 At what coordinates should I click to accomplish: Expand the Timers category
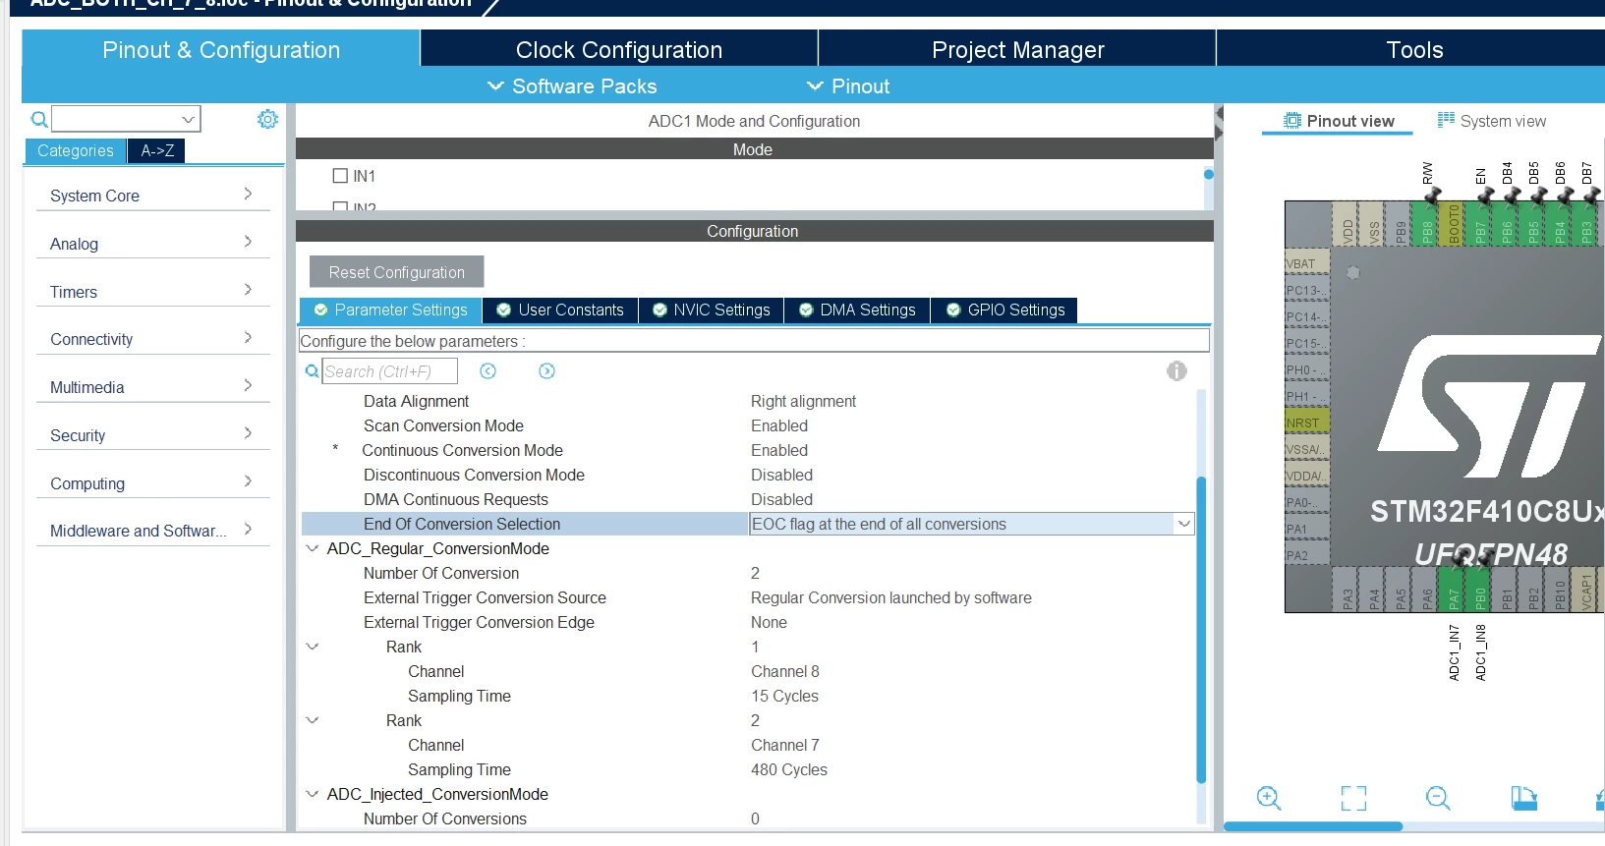point(152,292)
